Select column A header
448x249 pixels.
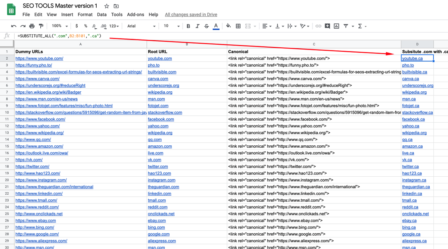(81, 44)
